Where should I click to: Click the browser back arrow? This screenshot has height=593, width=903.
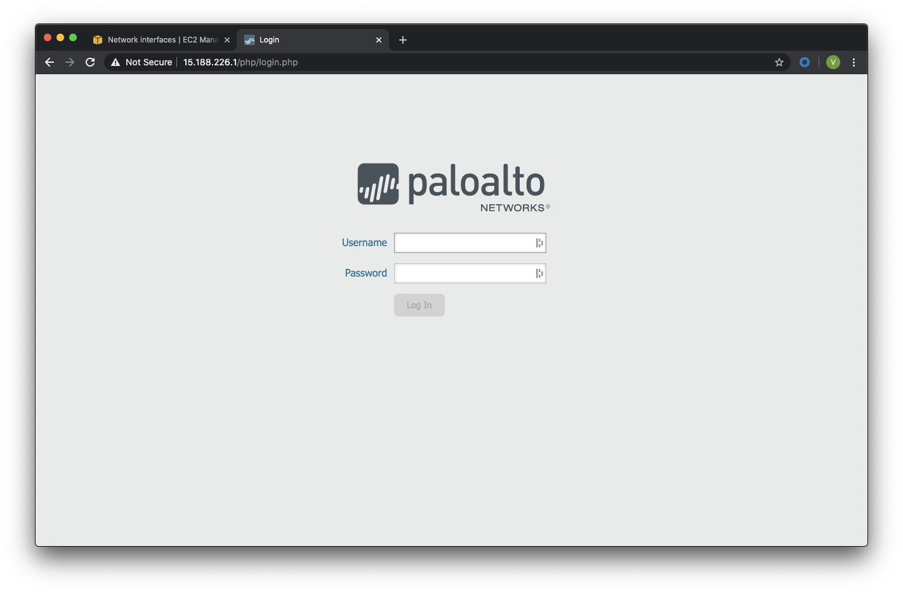pyautogui.click(x=49, y=62)
